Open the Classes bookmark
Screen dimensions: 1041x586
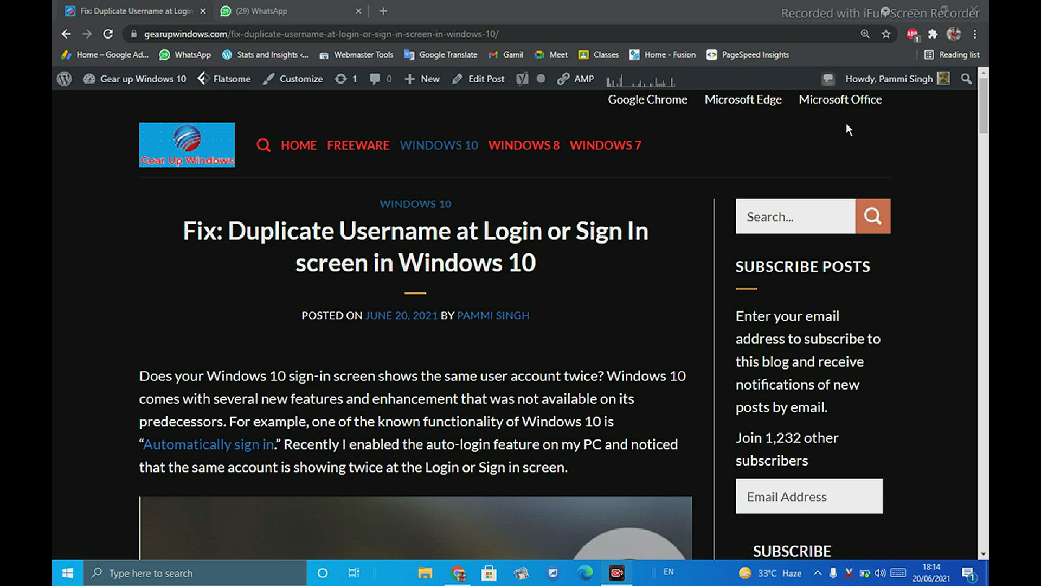click(x=599, y=55)
